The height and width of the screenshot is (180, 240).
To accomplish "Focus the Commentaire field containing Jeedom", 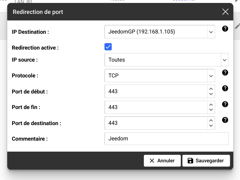I will coord(167,138).
